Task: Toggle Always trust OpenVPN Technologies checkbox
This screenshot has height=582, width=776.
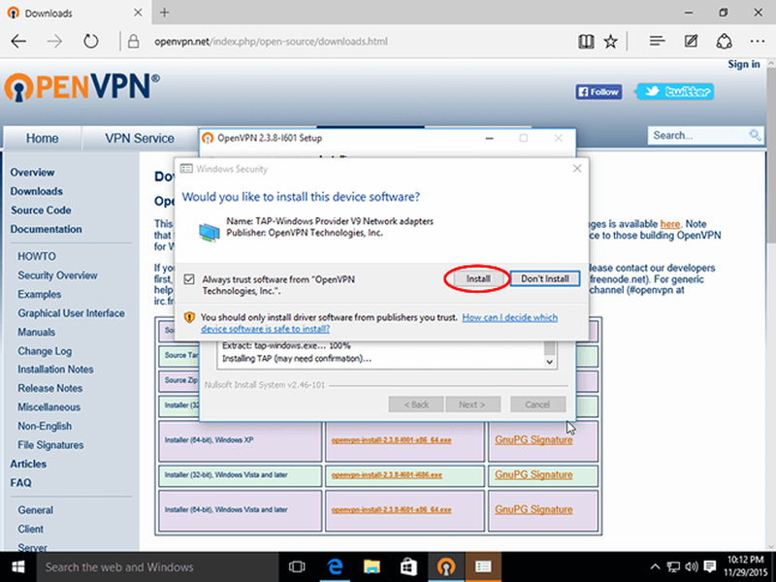Action: click(188, 279)
